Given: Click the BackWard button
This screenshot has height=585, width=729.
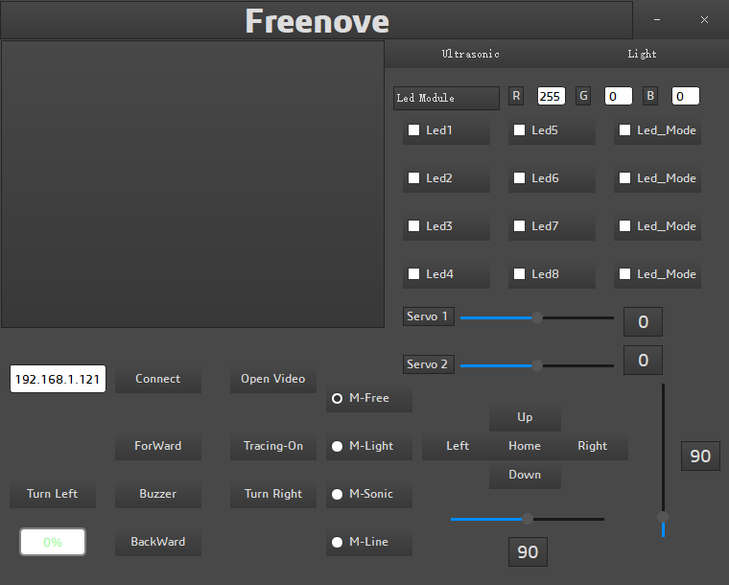Looking at the screenshot, I should [158, 542].
